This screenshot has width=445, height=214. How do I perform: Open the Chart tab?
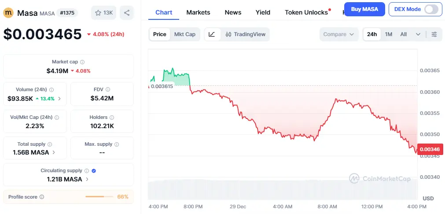point(164,12)
